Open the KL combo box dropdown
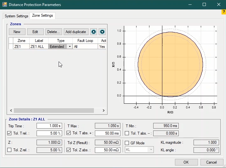This screenshot has height=168, width=226. (x=151, y=150)
